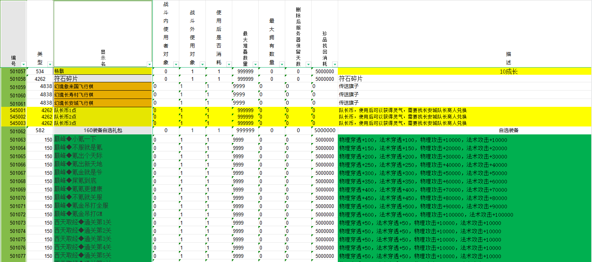The image size is (592, 262).
Task: Open filter for 战斗外使用对象 column
Action: pos(202,64)
